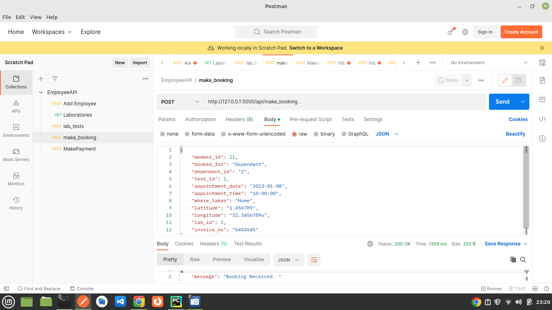Open the Monitors panel

click(x=16, y=179)
